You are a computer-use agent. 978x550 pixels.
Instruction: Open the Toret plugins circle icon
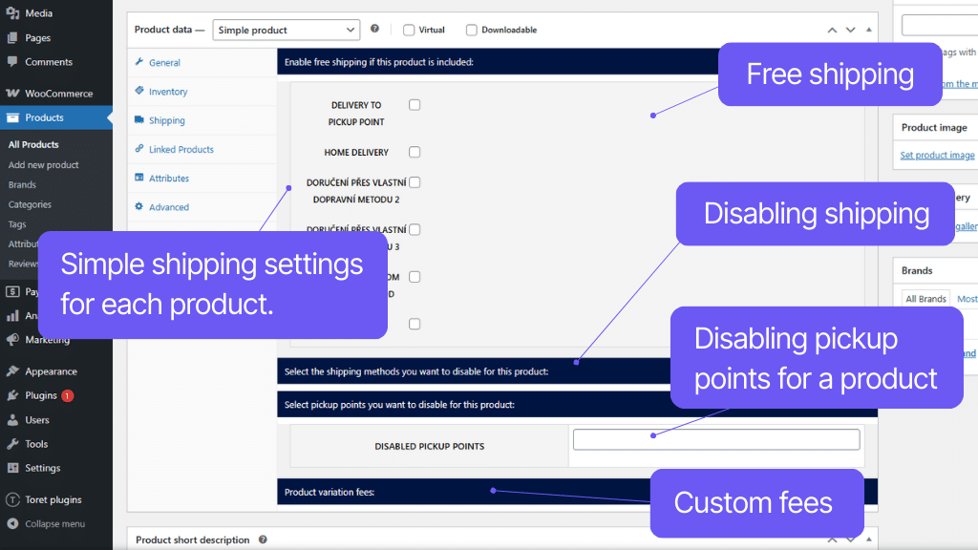pyautogui.click(x=12, y=499)
